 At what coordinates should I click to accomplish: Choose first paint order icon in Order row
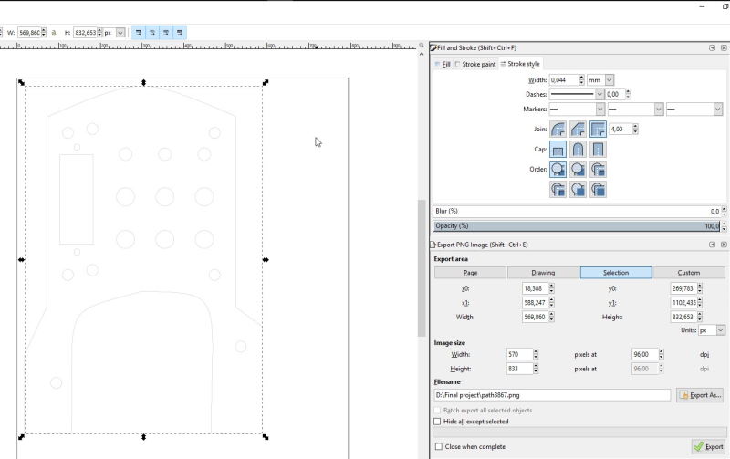[x=558, y=169]
